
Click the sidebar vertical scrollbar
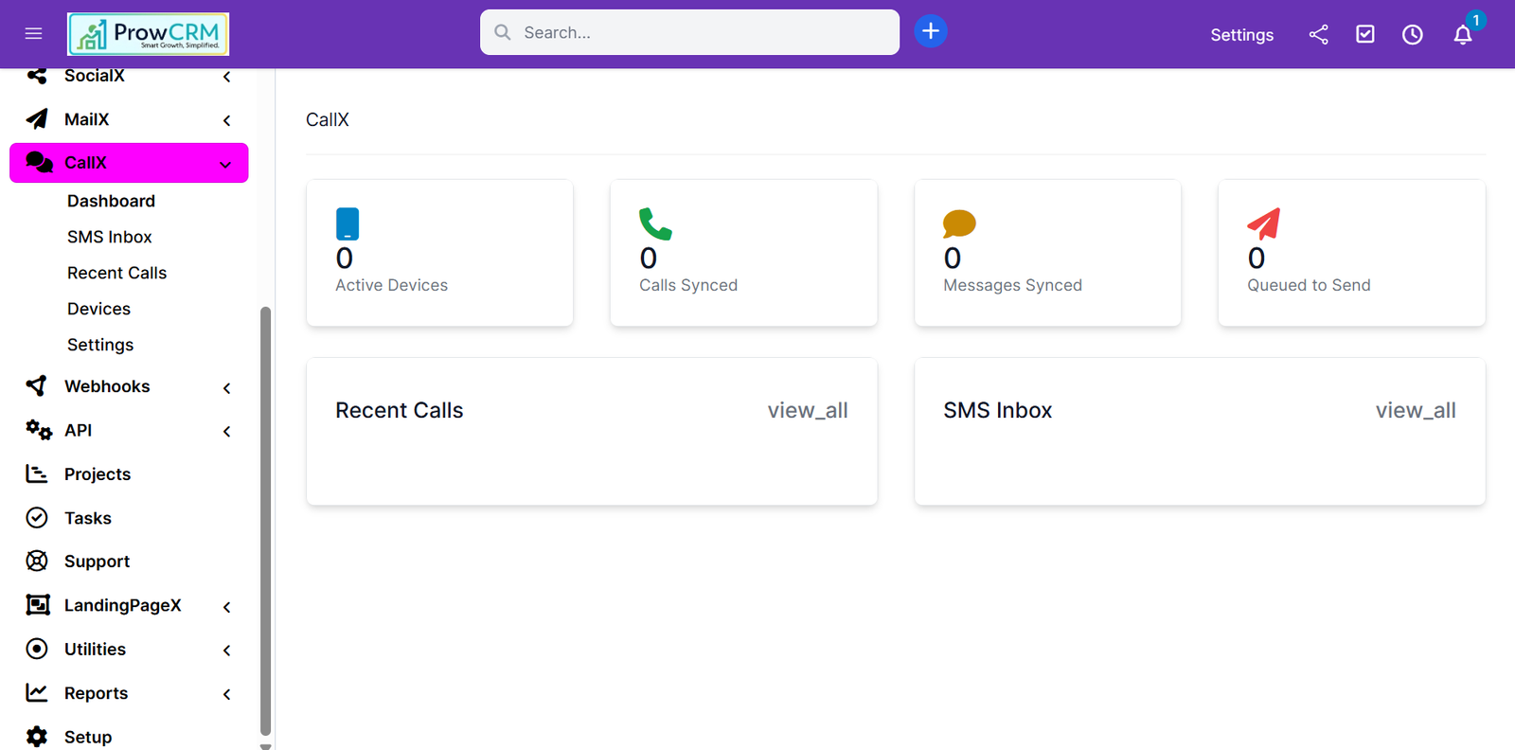266,521
